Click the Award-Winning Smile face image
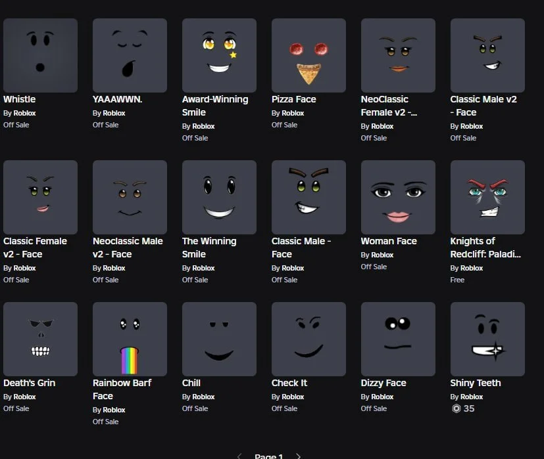The image size is (544, 459). [x=219, y=55]
